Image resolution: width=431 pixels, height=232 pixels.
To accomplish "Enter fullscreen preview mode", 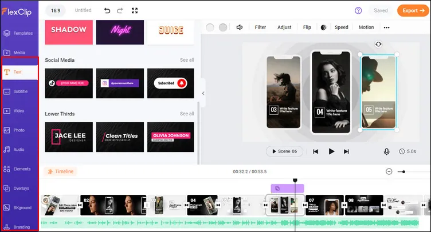I will click(135, 11).
